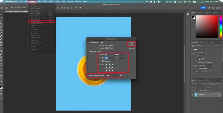Click the Width input field in dialog
The width and height of the screenshot is (223, 113).
[109, 54]
